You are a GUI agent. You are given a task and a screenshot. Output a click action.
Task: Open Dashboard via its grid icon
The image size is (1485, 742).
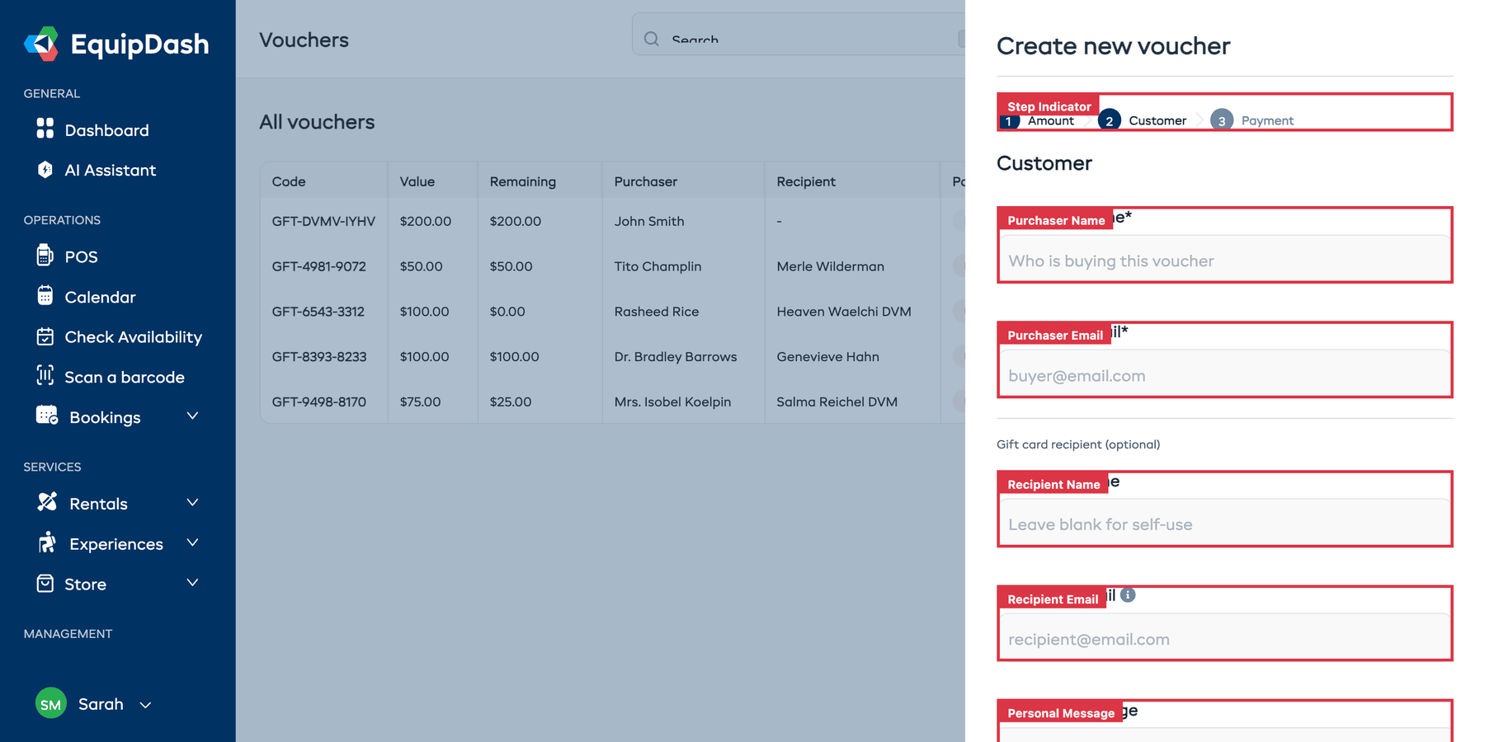click(x=46, y=129)
